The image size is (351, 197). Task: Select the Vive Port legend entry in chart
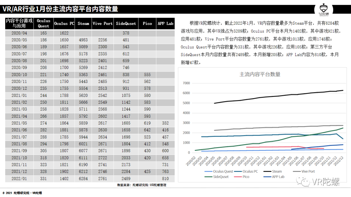click(x=304, y=171)
